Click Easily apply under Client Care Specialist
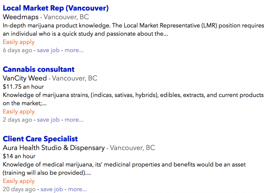 pos(19,181)
